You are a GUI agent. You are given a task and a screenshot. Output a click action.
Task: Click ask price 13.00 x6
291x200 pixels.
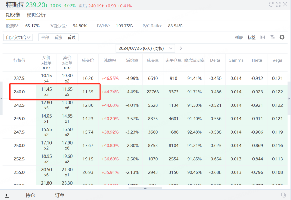click(67, 105)
